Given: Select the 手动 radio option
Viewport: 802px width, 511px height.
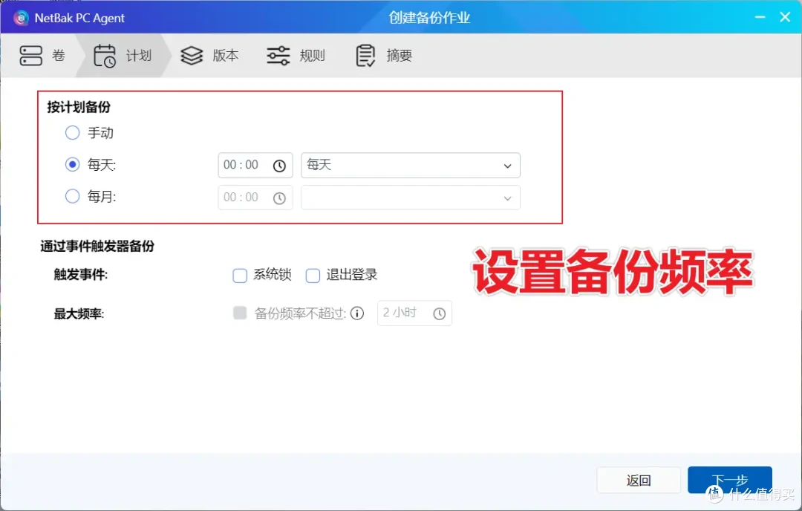Looking at the screenshot, I should click(x=73, y=133).
